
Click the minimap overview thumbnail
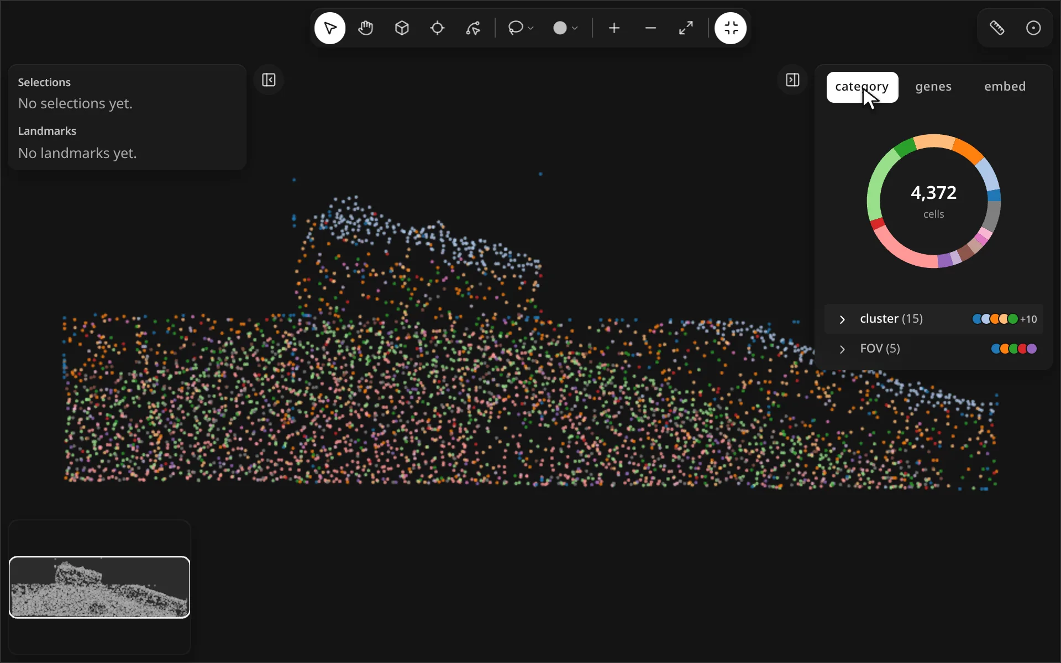click(x=99, y=587)
